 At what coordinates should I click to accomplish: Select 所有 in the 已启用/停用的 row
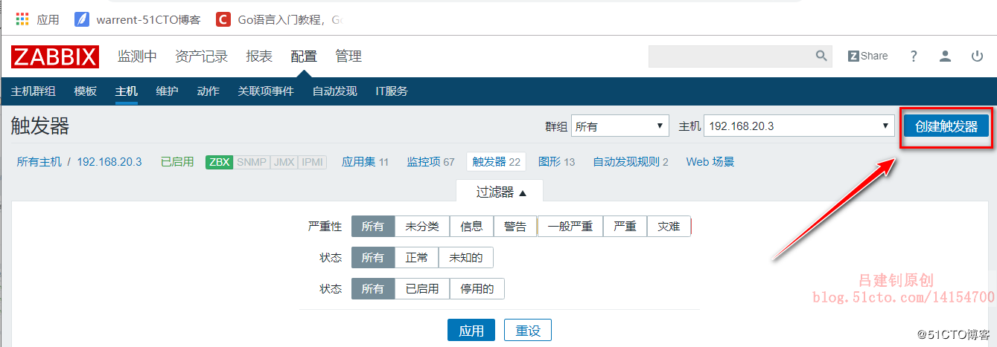tap(373, 289)
